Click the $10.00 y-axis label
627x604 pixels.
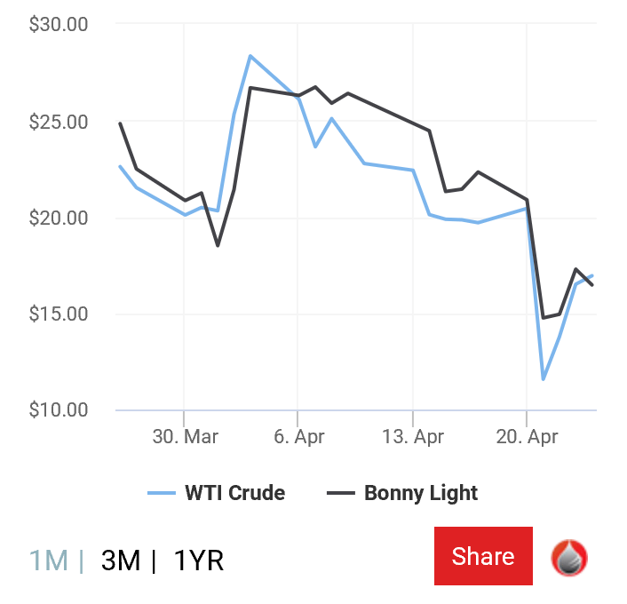point(59,410)
